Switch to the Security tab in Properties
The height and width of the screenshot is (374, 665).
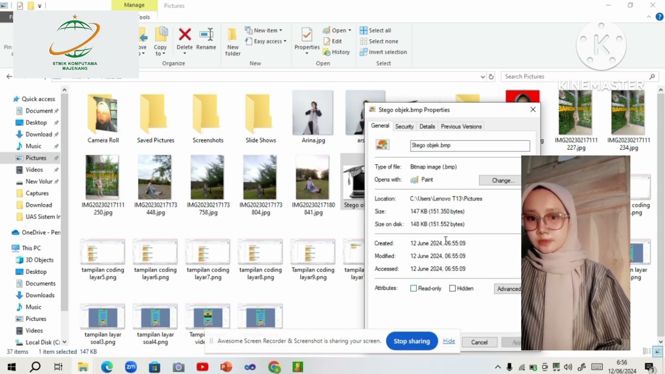click(x=404, y=126)
